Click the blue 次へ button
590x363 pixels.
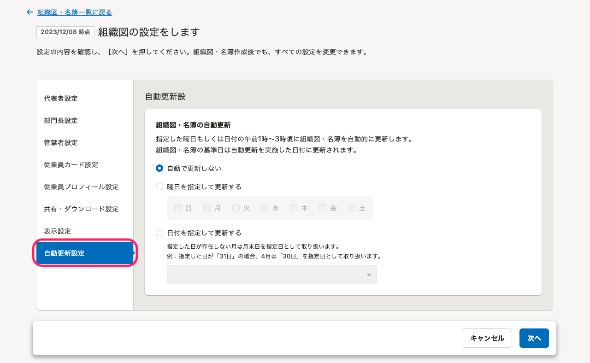click(534, 338)
